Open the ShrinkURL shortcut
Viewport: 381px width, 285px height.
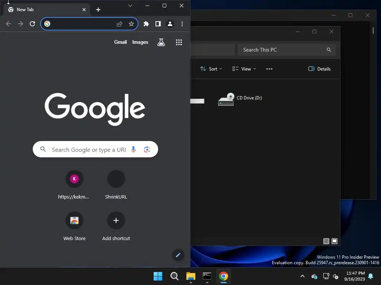point(116,185)
